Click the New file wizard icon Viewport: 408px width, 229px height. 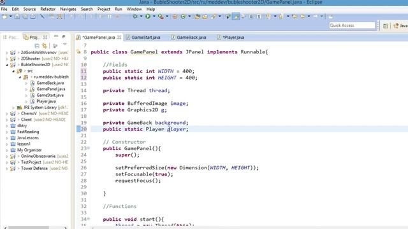tap(4, 17)
